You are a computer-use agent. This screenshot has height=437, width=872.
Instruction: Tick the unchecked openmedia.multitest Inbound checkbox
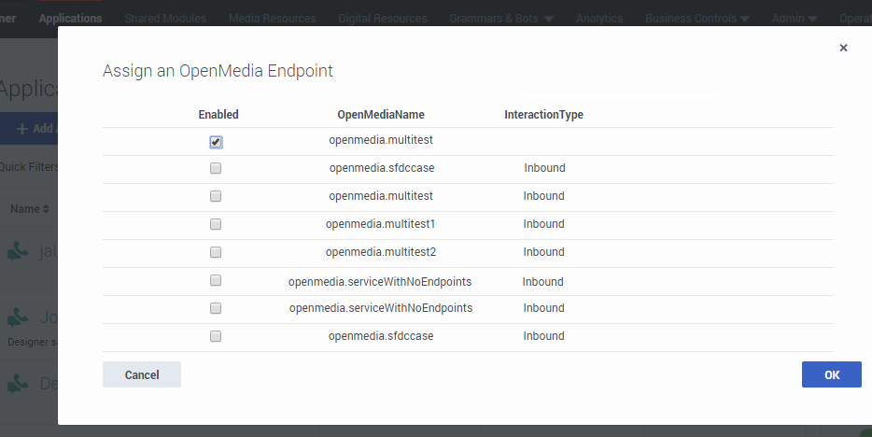[x=216, y=196]
